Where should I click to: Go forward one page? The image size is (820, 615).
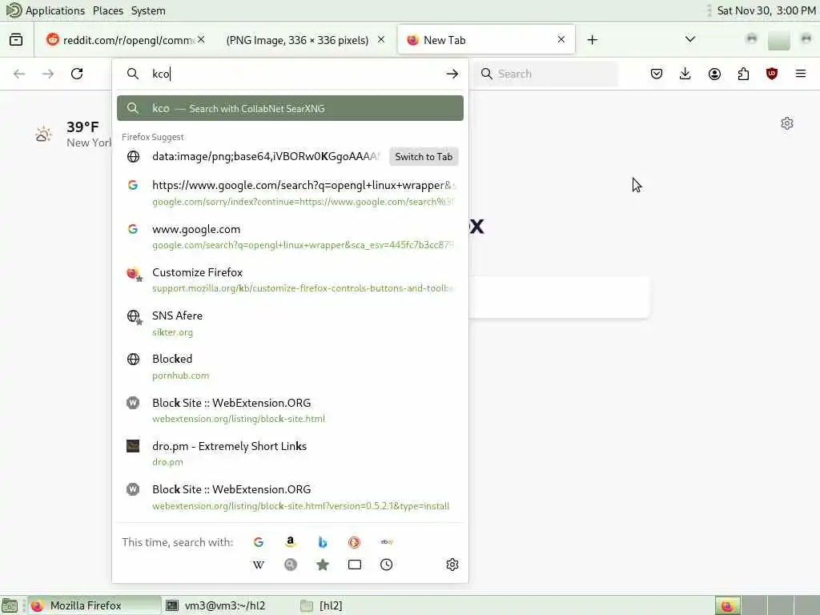pos(48,74)
